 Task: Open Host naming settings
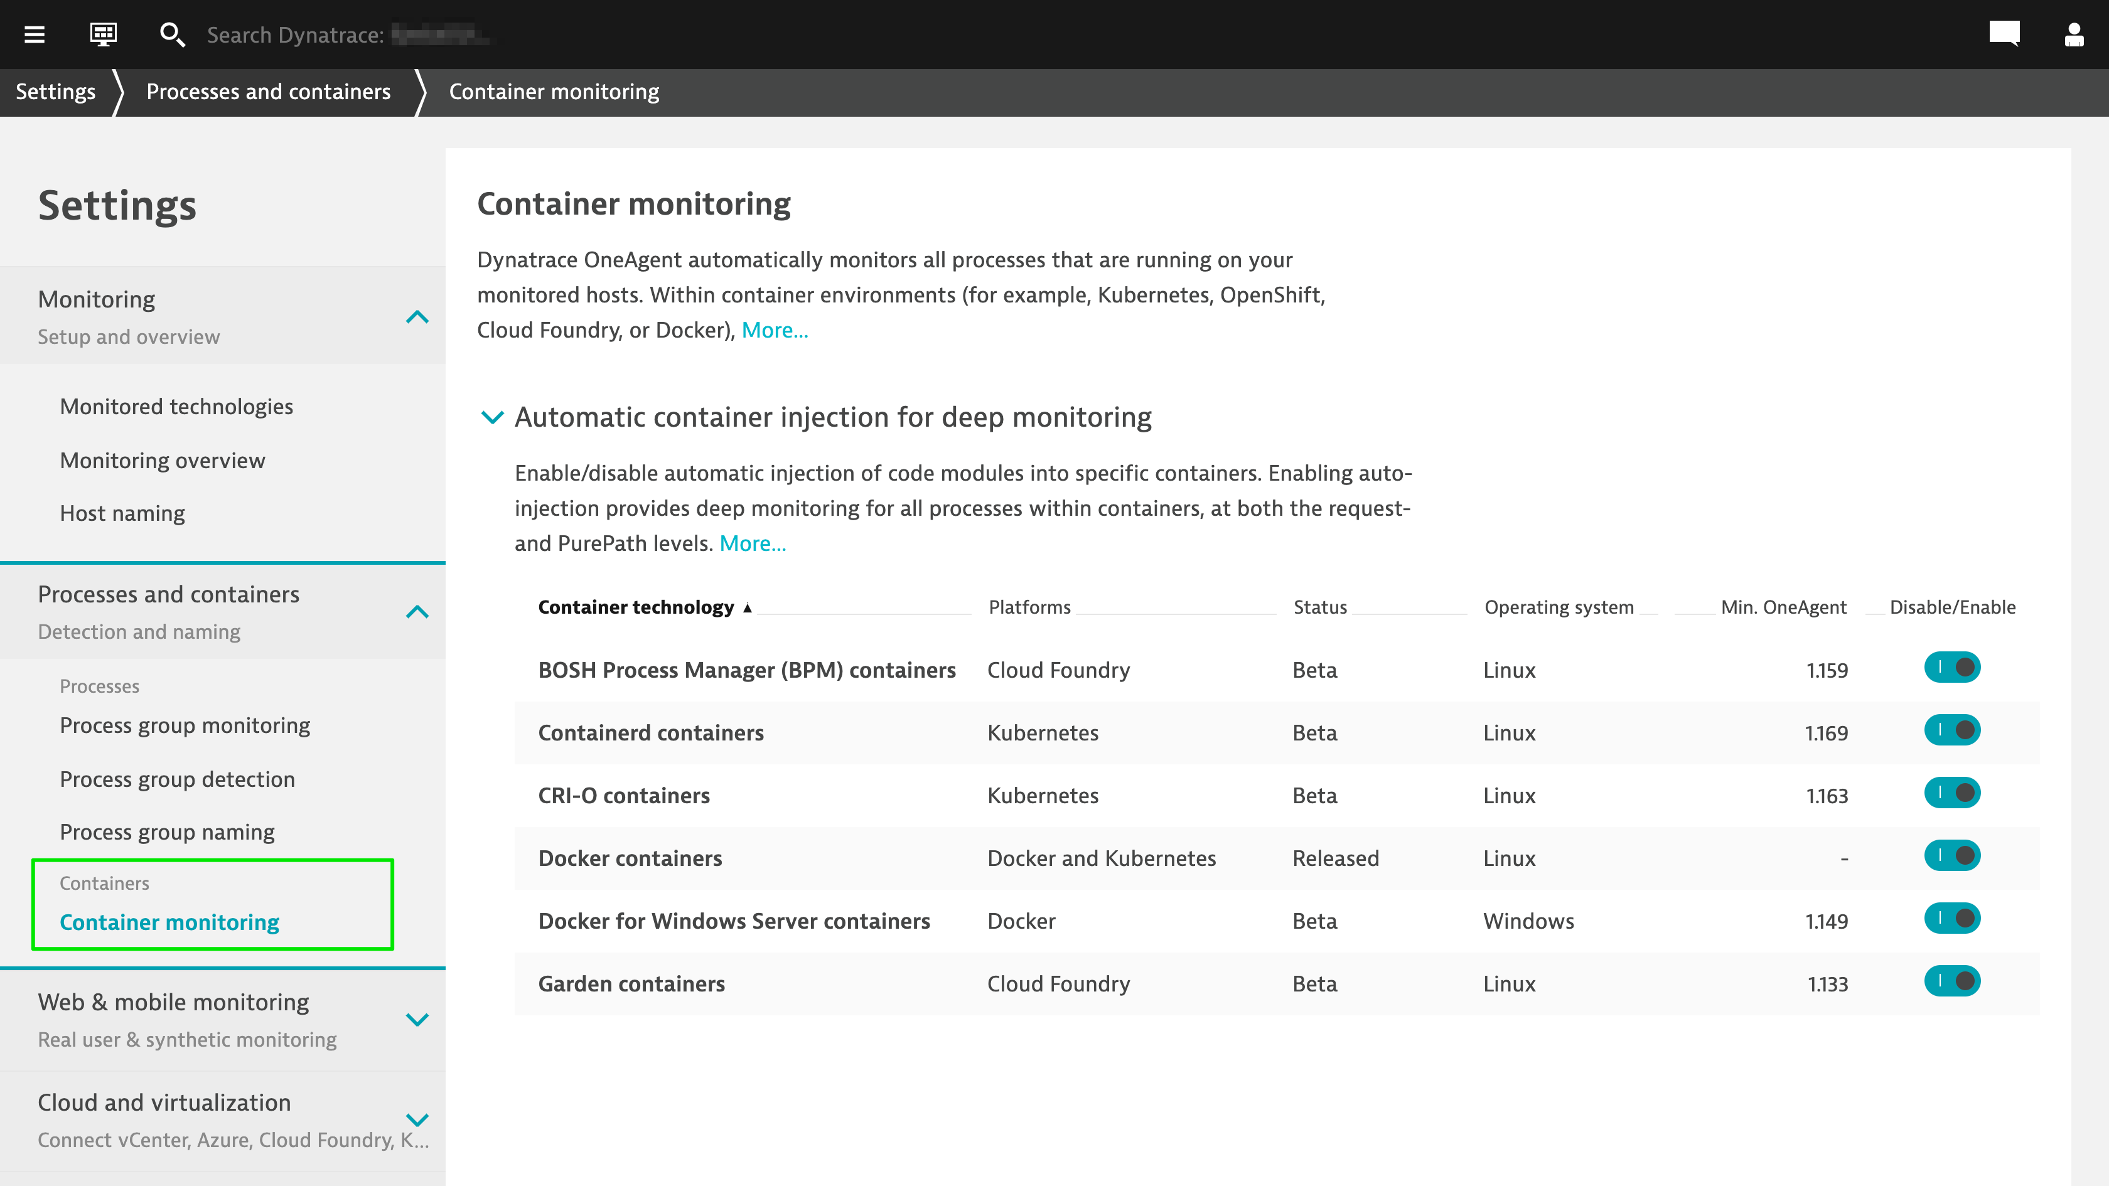pos(122,513)
